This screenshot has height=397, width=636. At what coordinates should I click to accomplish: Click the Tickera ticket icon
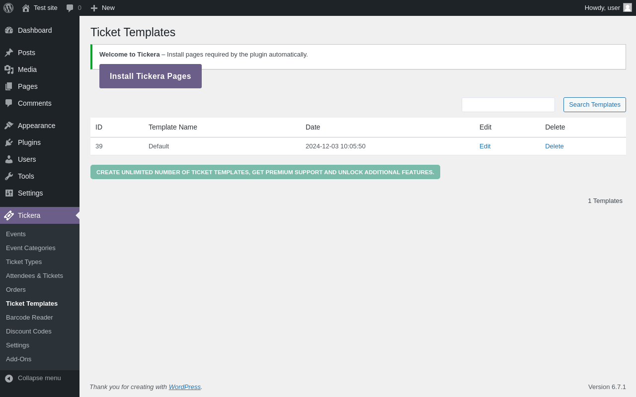pyautogui.click(x=9, y=215)
